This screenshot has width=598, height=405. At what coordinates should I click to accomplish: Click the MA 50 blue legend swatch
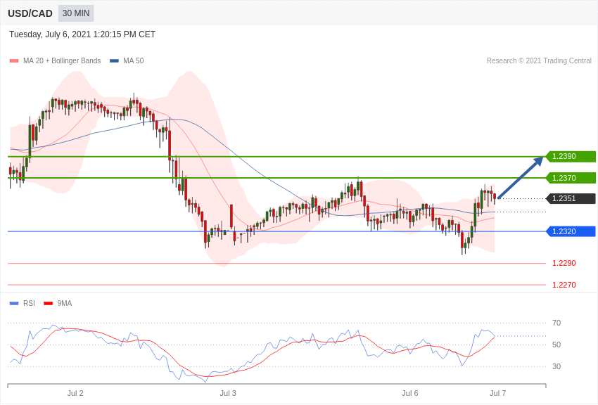tap(114, 61)
